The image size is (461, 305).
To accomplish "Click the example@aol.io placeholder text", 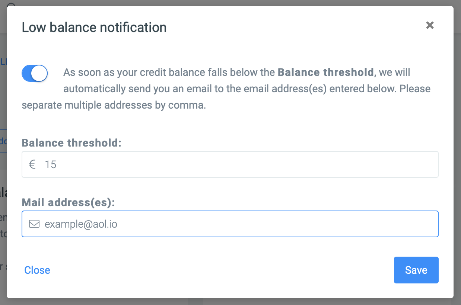I will [81, 224].
